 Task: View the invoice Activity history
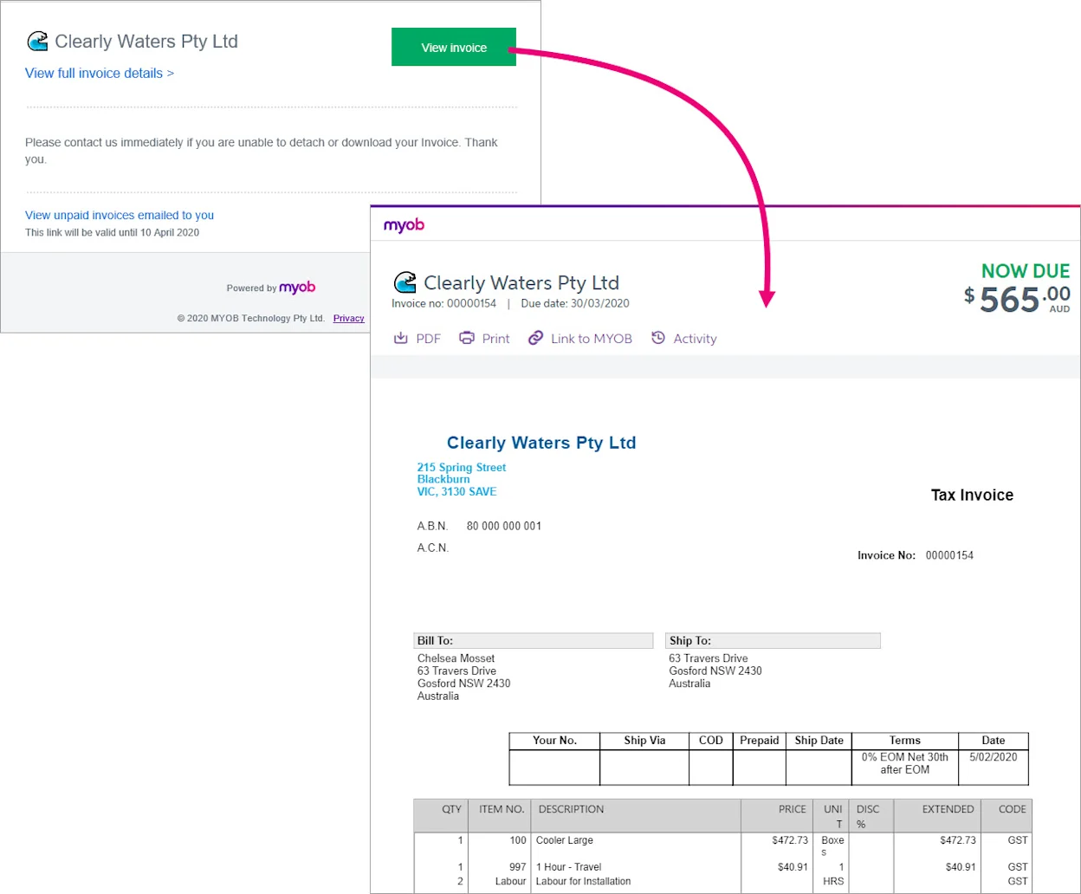click(x=683, y=338)
